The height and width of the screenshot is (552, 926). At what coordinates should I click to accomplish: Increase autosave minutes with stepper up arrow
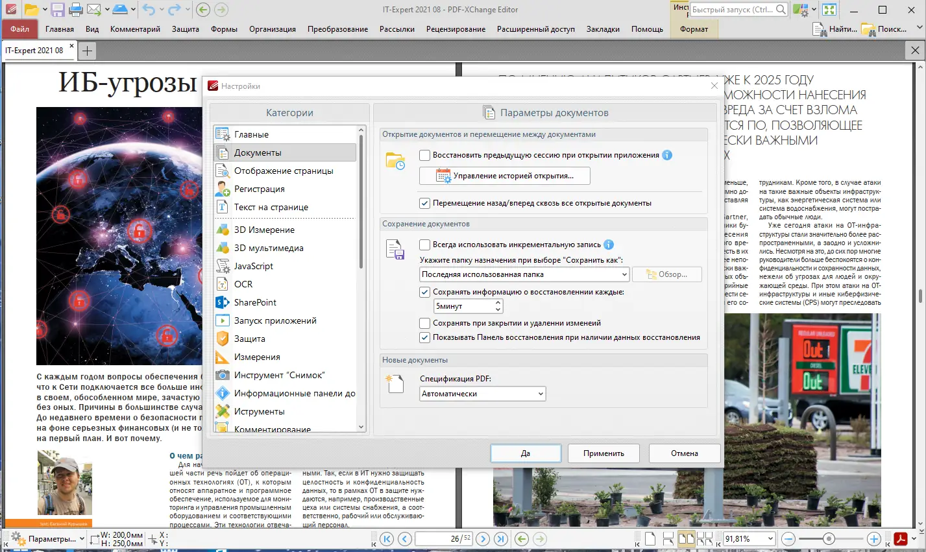(x=498, y=302)
